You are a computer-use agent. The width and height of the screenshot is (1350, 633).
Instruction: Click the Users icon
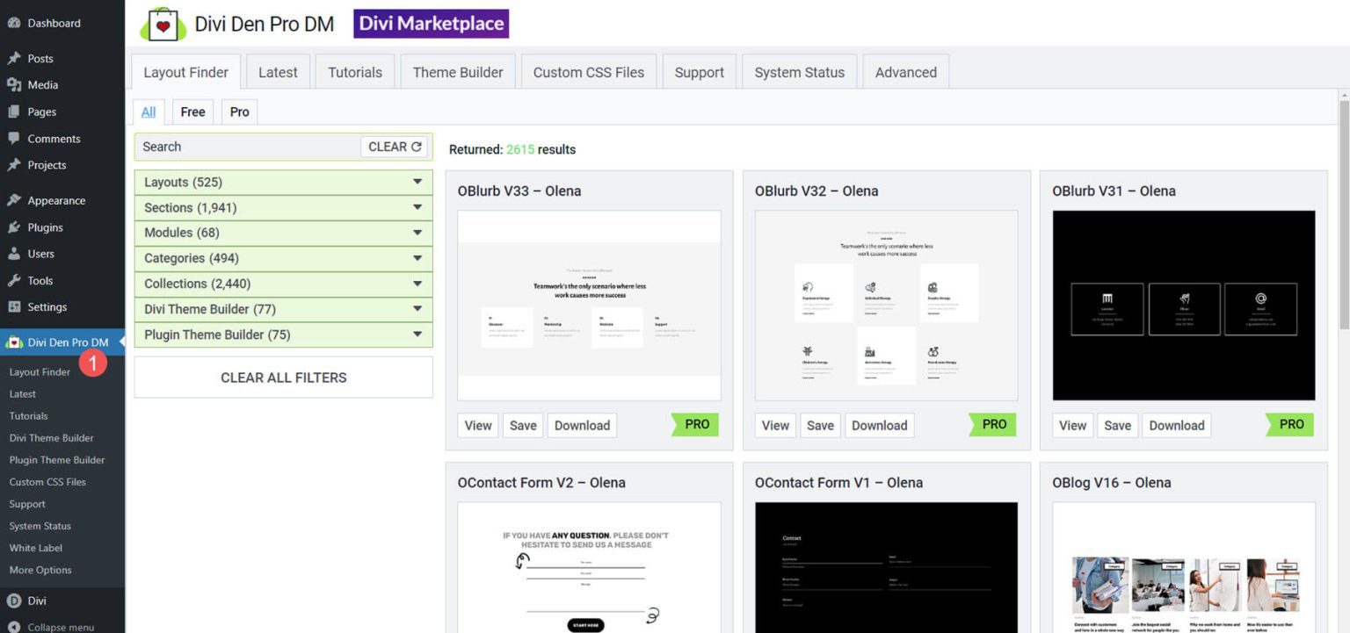point(12,253)
